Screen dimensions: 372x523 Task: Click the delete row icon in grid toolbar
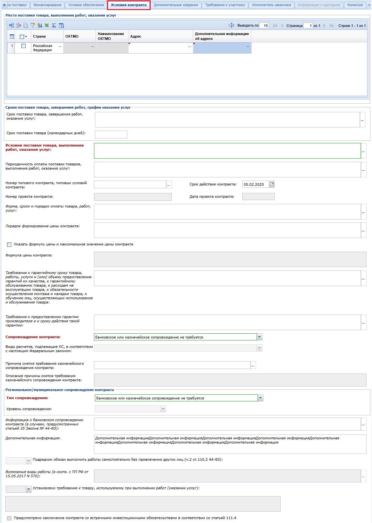tap(18, 25)
